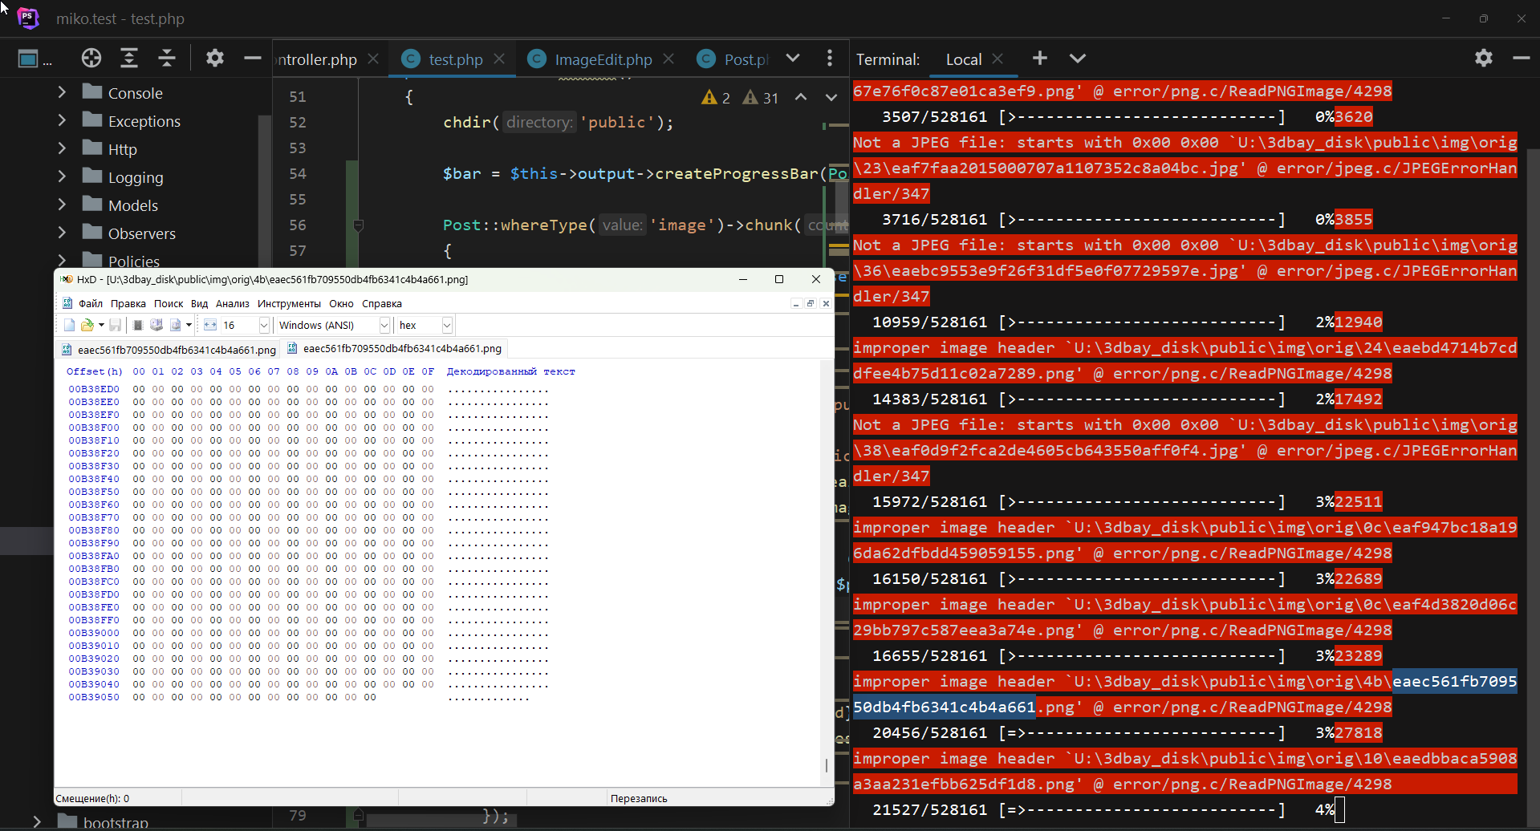Open the Анализ menu in HxD
The height and width of the screenshot is (831, 1540).
(232, 303)
